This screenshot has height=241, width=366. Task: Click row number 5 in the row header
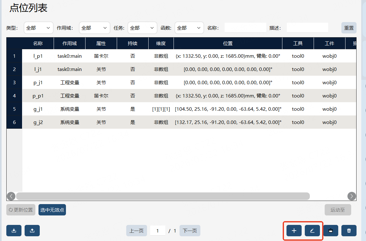click(14, 109)
